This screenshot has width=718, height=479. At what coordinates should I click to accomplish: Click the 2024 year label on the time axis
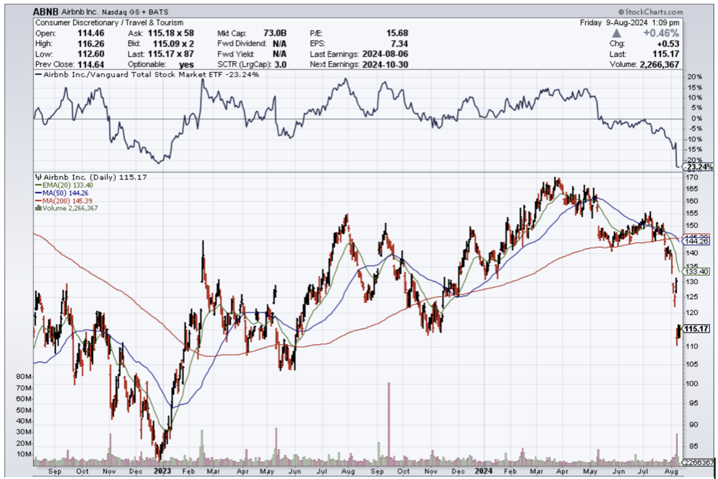pyautogui.click(x=483, y=470)
